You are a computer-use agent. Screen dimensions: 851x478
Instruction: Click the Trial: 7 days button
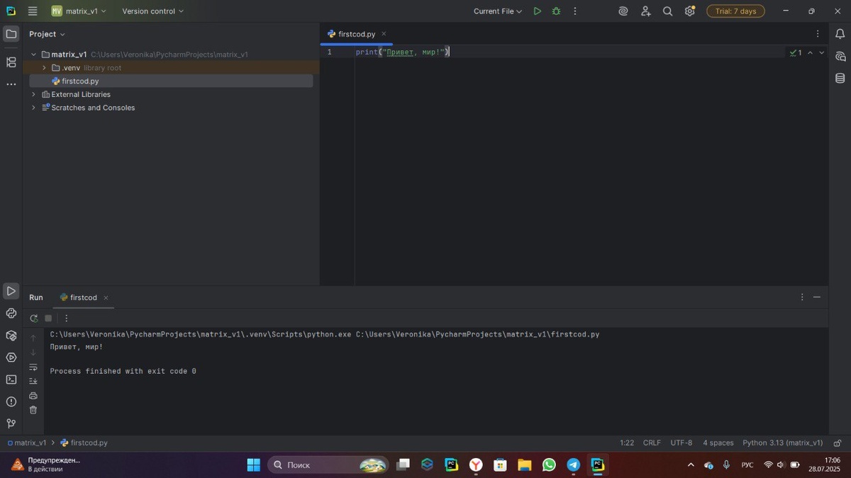(735, 11)
